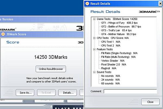
Task: Select the Pixel Shader 2.0 row
Action: click(114, 64)
